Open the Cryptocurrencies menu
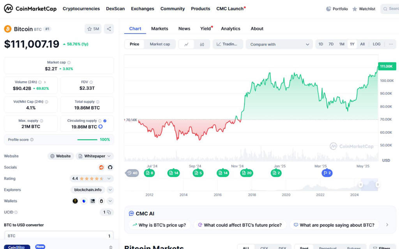The height and width of the screenshot is (249, 399). tap(81, 9)
